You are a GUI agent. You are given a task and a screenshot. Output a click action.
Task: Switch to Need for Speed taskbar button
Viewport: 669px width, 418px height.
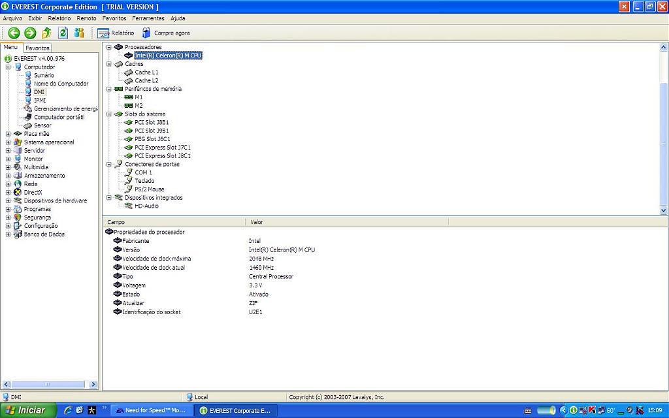(152, 410)
